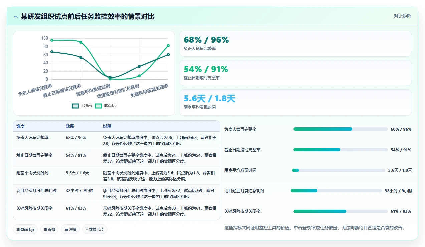Click table cell 阻塞平均发现时间

click(x=32, y=173)
